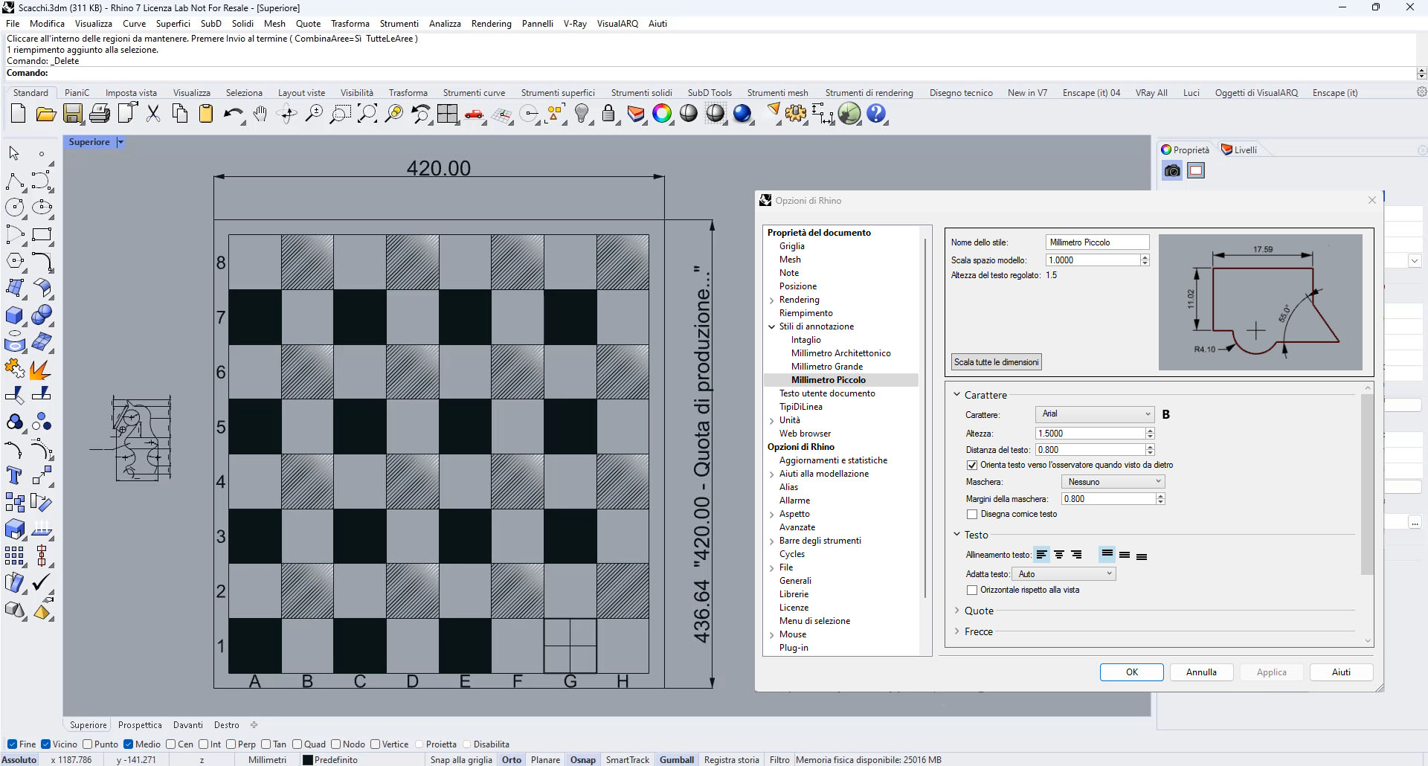Select the Pan hand tool
This screenshot has height=766, width=1428.
[260, 114]
